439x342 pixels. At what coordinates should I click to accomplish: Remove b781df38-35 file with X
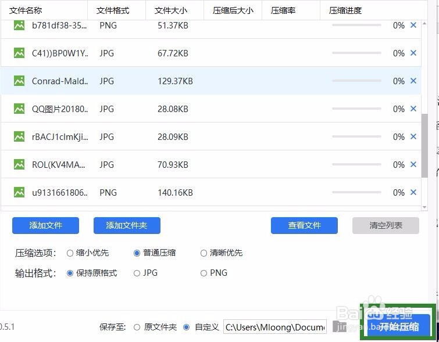[413, 25]
